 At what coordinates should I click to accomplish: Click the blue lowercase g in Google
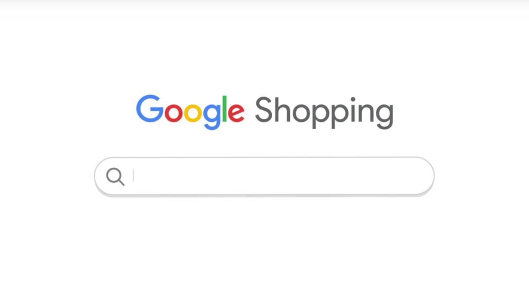tap(212, 117)
